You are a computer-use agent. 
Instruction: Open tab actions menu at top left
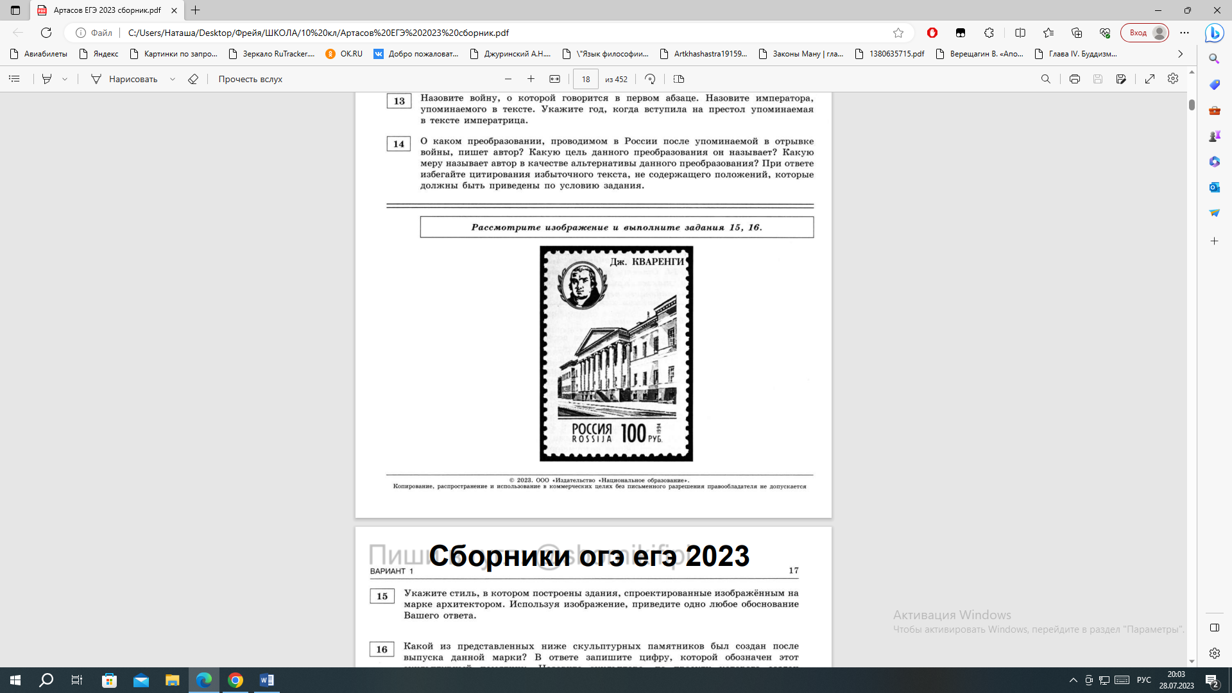(x=15, y=10)
